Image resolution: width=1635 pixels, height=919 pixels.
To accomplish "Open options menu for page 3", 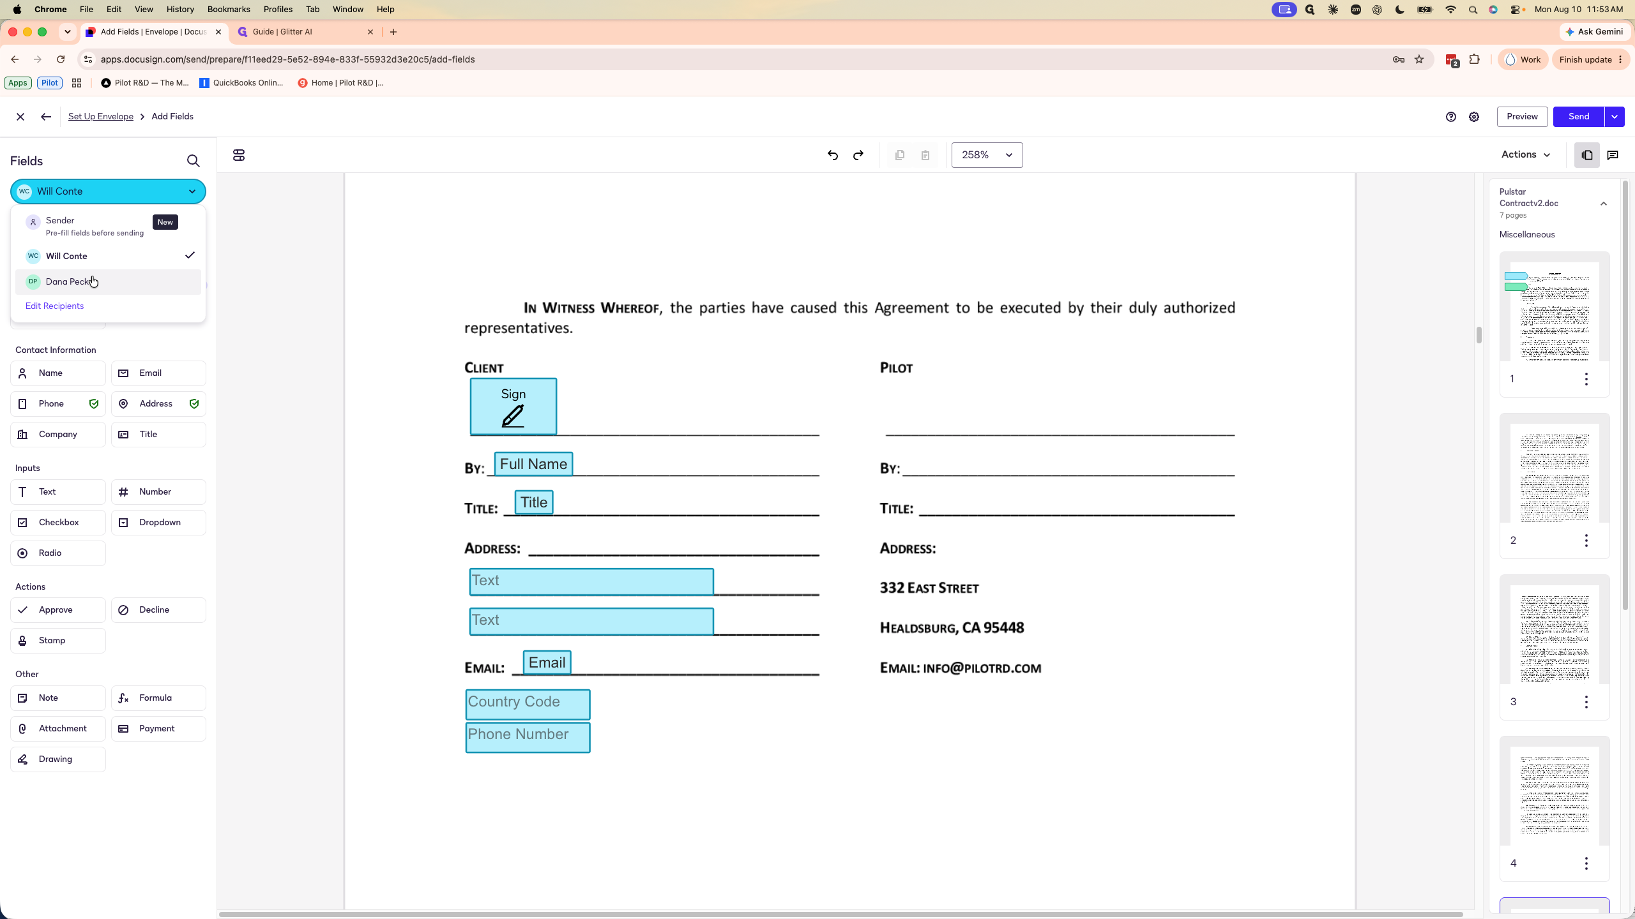I will [1586, 702].
